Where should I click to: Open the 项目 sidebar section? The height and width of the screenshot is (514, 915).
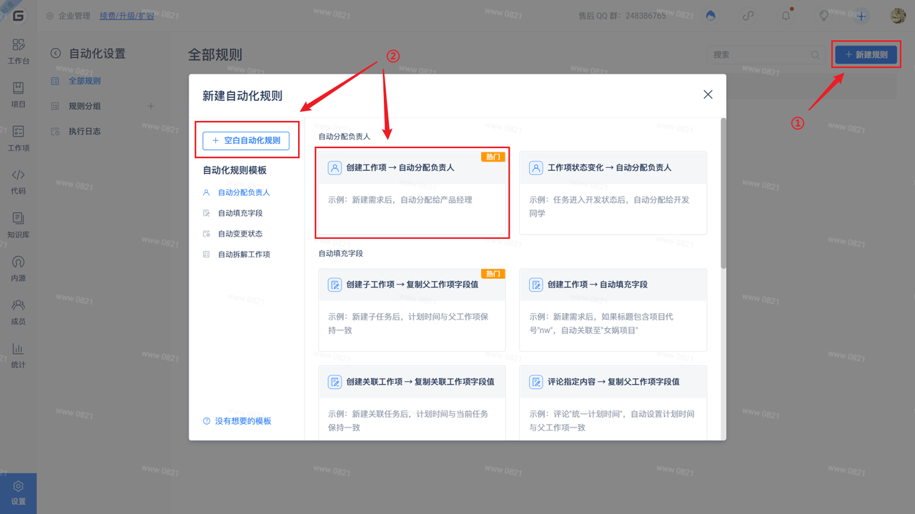19,94
